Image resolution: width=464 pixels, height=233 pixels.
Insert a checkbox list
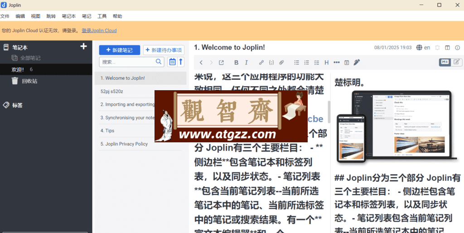point(317,63)
